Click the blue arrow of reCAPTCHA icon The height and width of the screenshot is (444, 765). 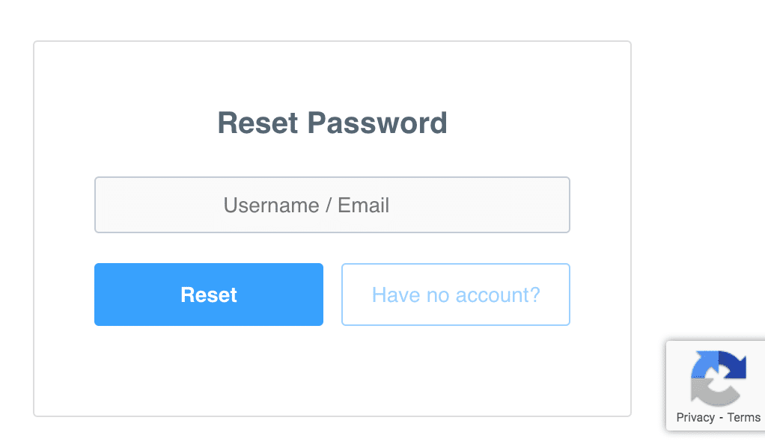click(704, 364)
